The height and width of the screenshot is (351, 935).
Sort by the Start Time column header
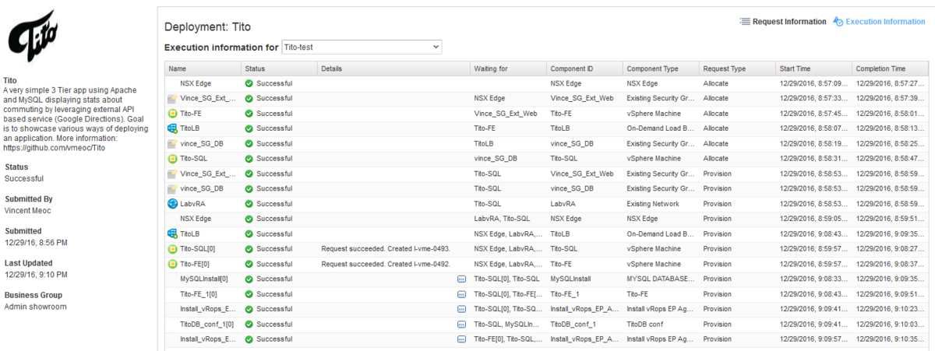(x=813, y=68)
